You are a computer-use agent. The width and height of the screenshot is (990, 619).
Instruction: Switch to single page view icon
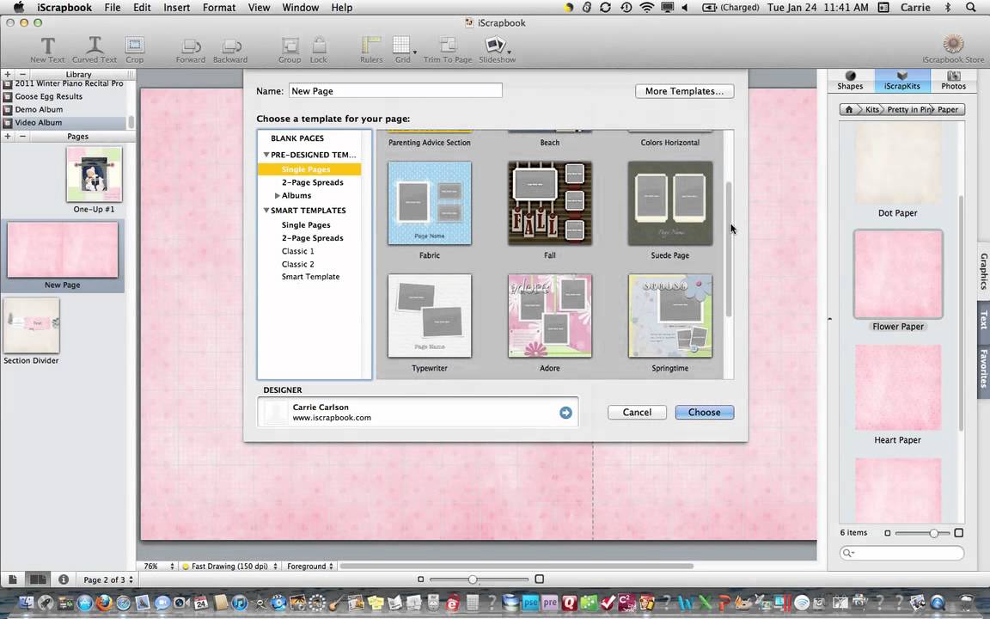[x=13, y=579]
